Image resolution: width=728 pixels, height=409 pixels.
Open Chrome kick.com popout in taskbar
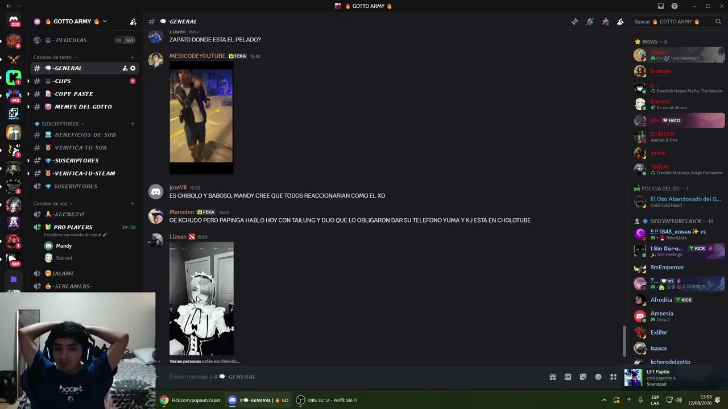click(191, 400)
